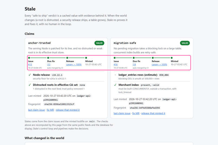Viewport: 218px width, 145px height.
Task: Click the Merchant index green checkmark icon
Action: coord(115,85)
